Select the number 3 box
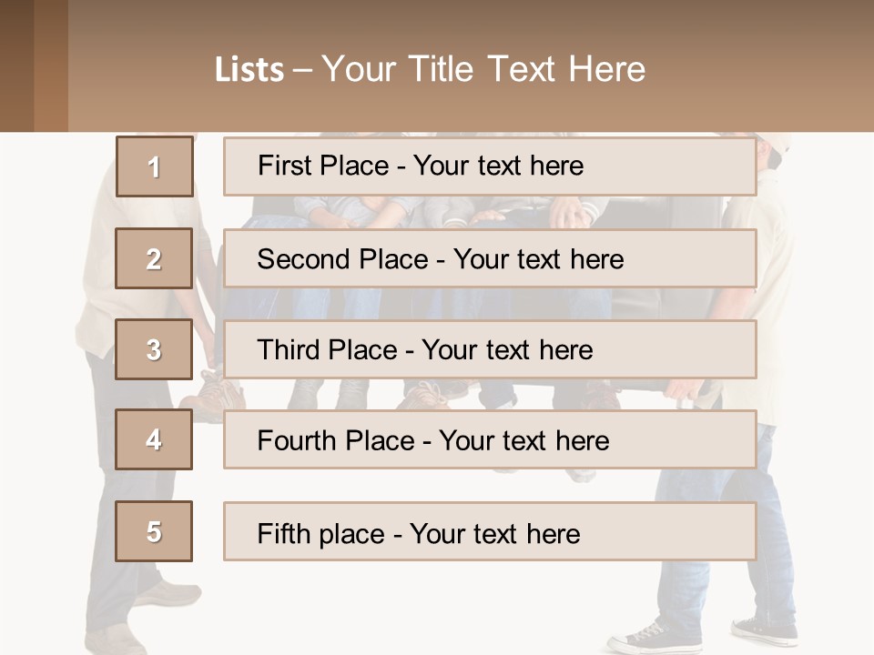 coord(154,349)
